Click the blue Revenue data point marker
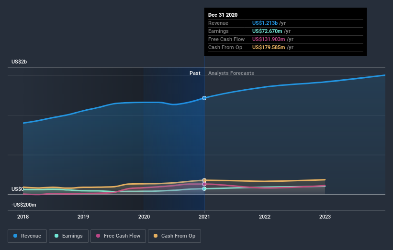The width and height of the screenshot is (393, 250). (x=204, y=98)
